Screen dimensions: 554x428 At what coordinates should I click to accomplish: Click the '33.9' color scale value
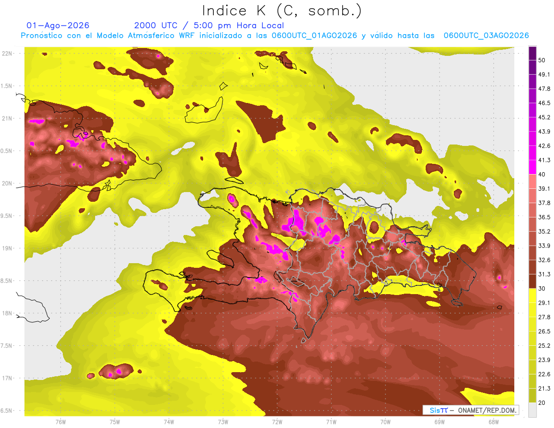pyautogui.click(x=544, y=246)
